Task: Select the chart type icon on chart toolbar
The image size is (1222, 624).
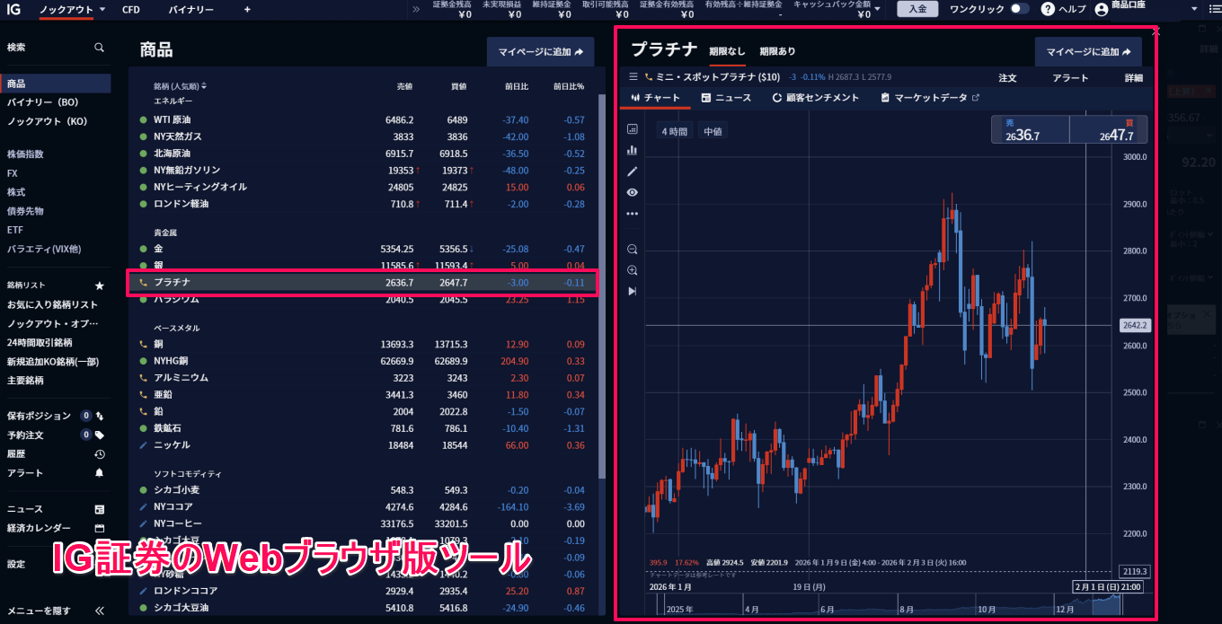Action: point(632,127)
